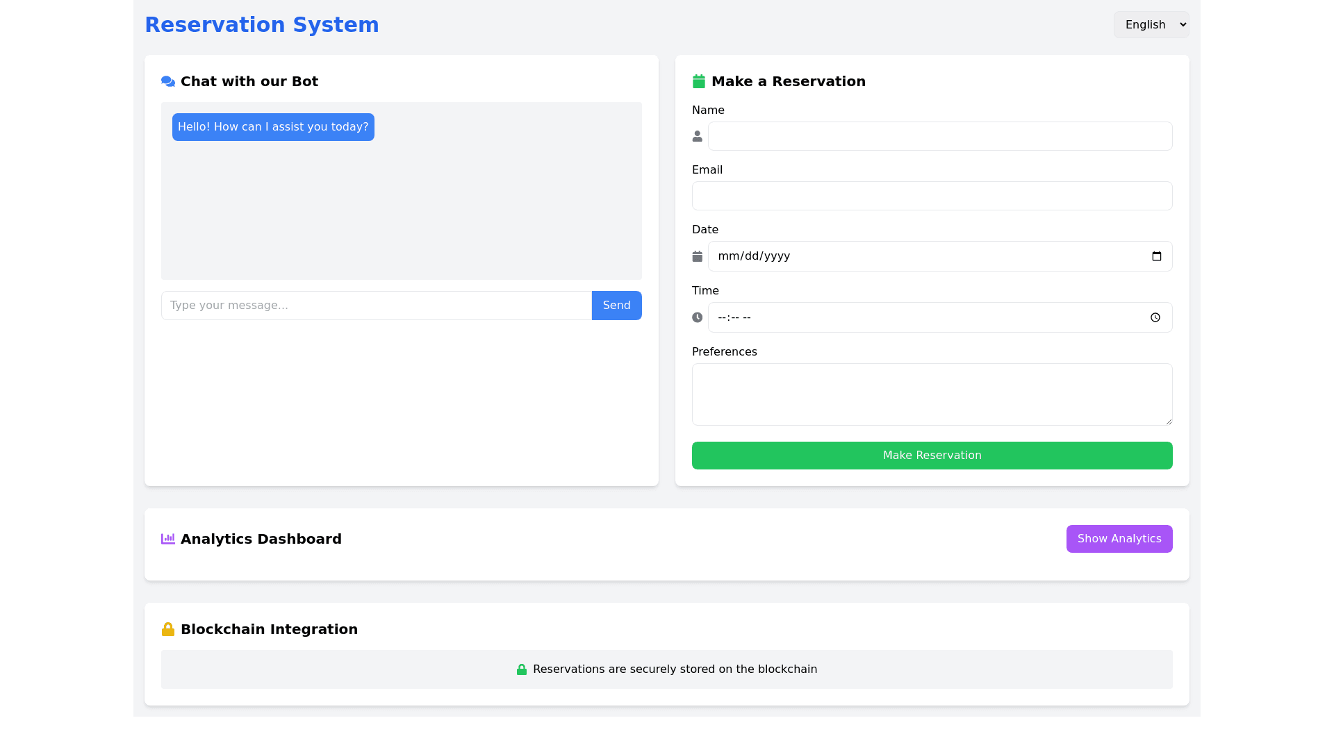1334x750 pixels.
Task: Click the green calendar icon beside Make a Reservation
Action: point(698,81)
